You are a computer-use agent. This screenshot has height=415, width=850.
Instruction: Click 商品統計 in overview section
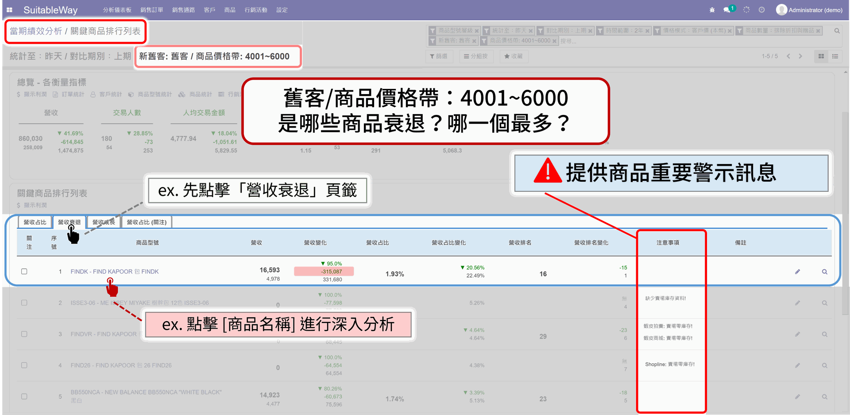pos(195,94)
